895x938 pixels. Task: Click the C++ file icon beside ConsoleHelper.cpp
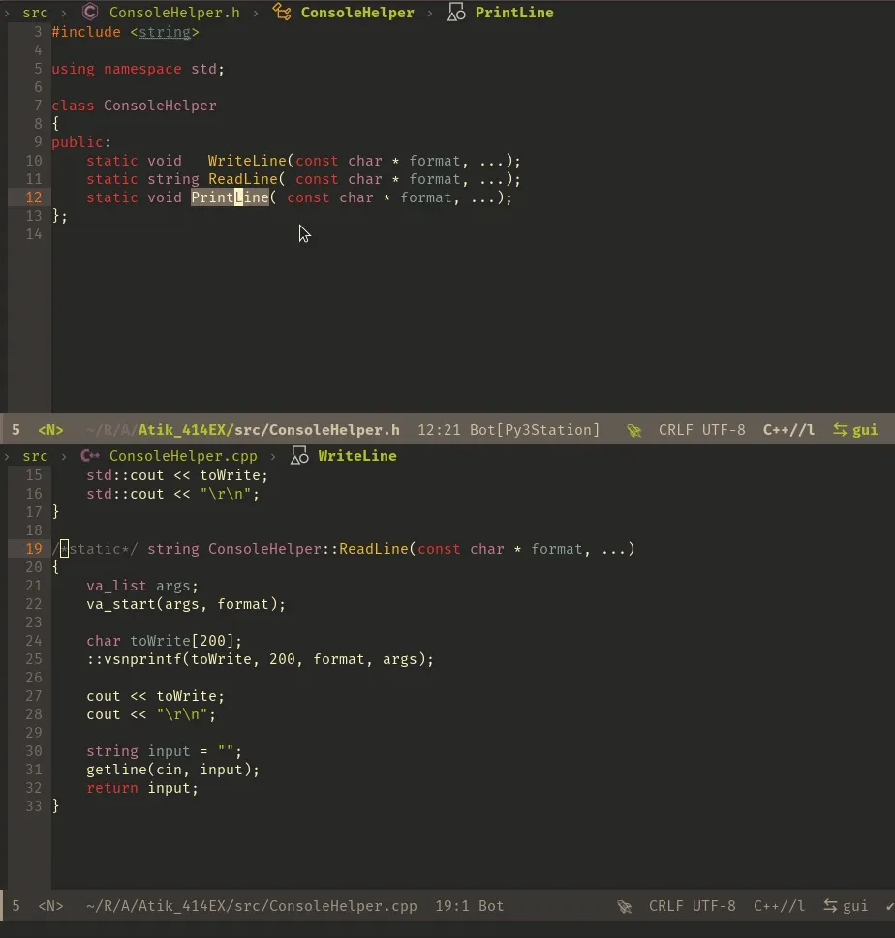tap(89, 455)
